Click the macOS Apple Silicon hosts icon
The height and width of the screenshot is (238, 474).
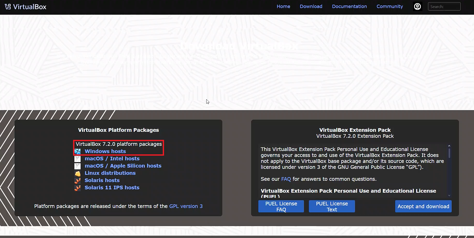(77, 166)
